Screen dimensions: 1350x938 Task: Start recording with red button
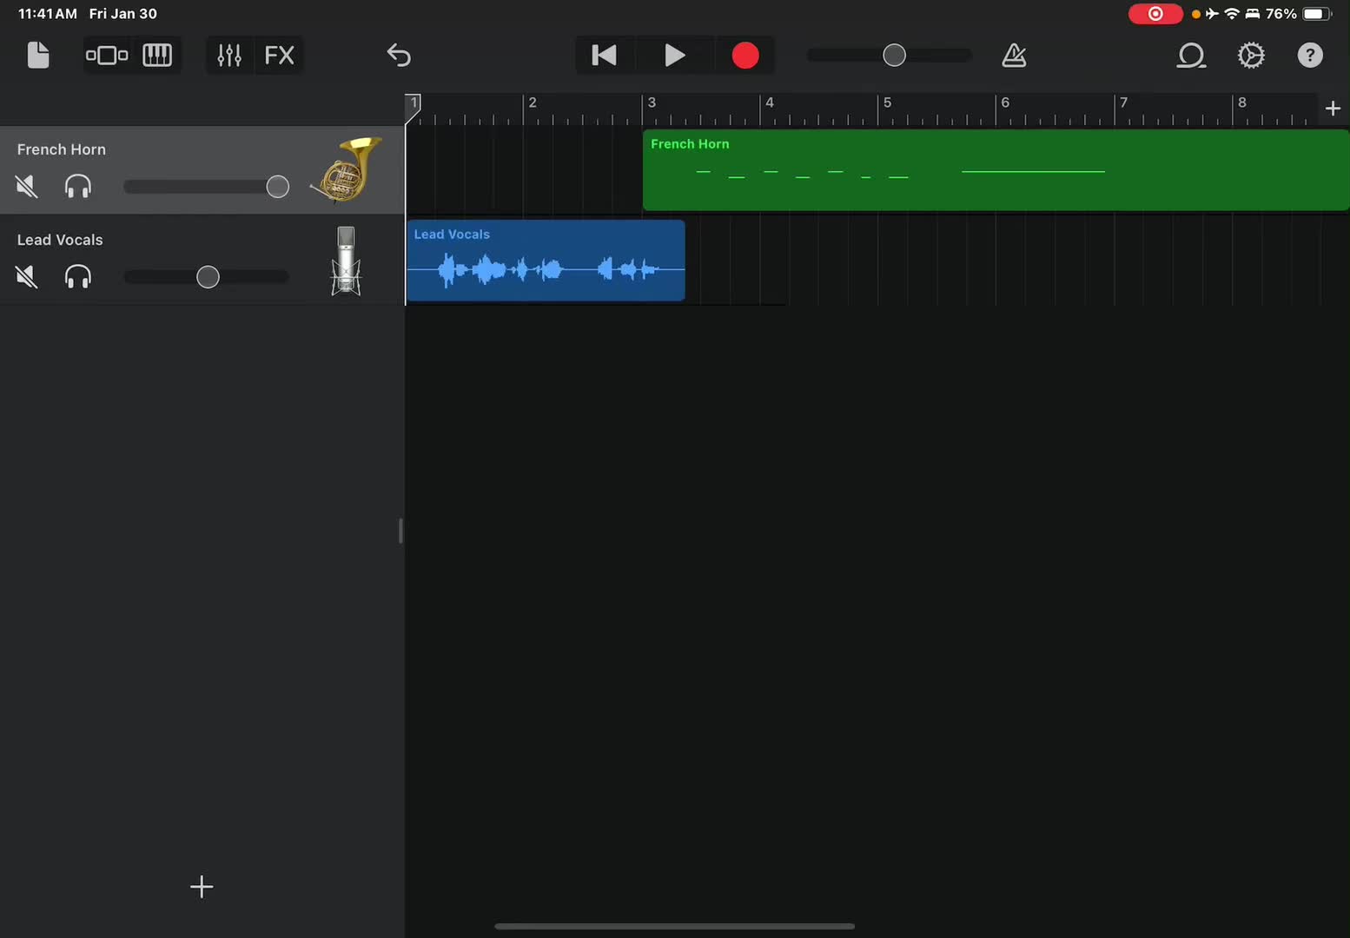(x=745, y=56)
